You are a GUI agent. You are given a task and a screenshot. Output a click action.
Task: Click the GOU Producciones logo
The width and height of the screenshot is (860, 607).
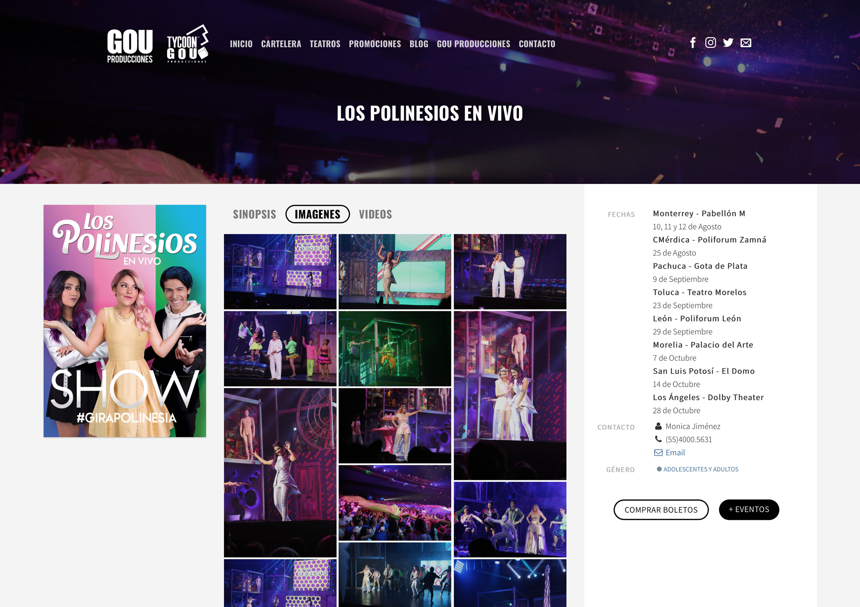coord(130,46)
